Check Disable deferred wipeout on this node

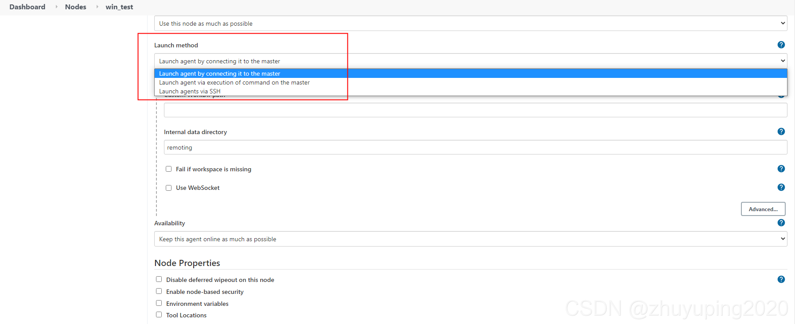click(x=159, y=279)
